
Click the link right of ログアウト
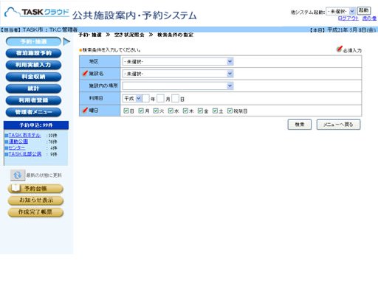pos(369,18)
